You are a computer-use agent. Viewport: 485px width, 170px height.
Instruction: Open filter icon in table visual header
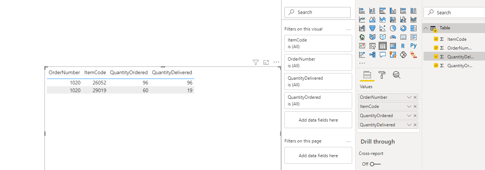click(x=256, y=62)
